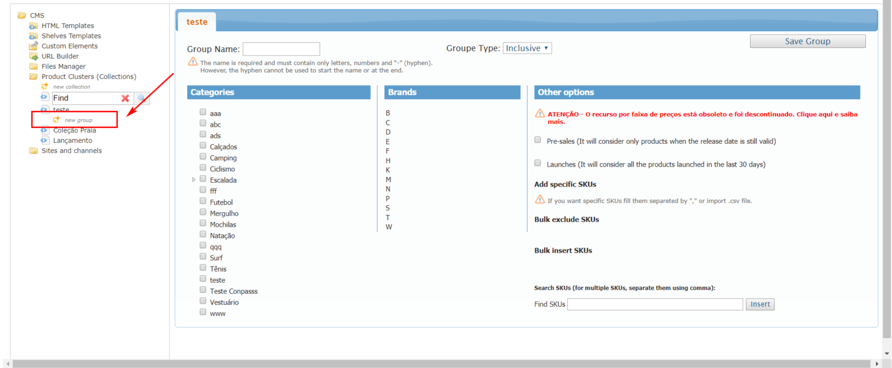Expand the Escalada category arrow

click(x=193, y=180)
